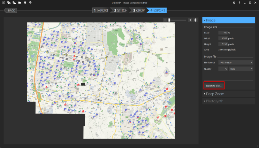Click New Panorama From Video icon
259x148 pixels.
click(14, 3)
